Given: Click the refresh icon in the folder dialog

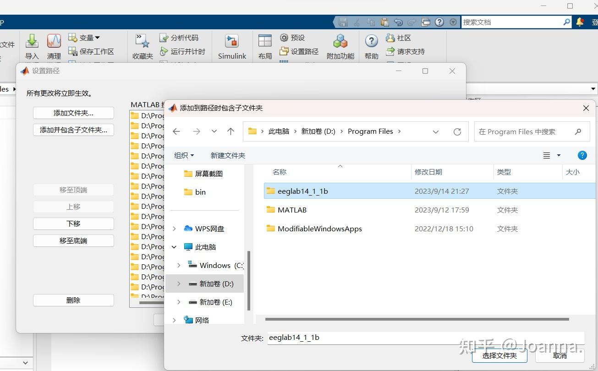Looking at the screenshot, I should click(457, 131).
